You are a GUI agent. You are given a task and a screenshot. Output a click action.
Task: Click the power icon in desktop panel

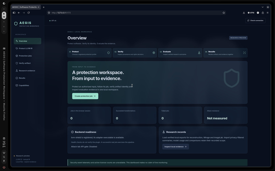click(4, 167)
